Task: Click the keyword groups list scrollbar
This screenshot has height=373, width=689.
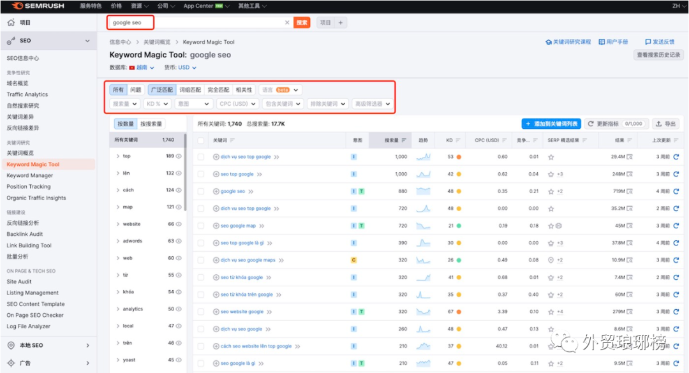Action: [x=185, y=172]
